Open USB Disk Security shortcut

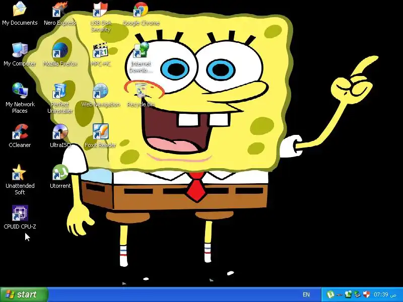click(x=100, y=17)
